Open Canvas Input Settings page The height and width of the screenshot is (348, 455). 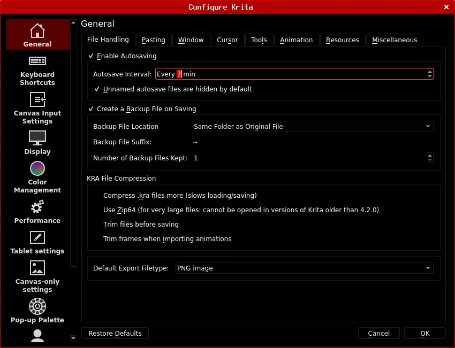tap(37, 109)
